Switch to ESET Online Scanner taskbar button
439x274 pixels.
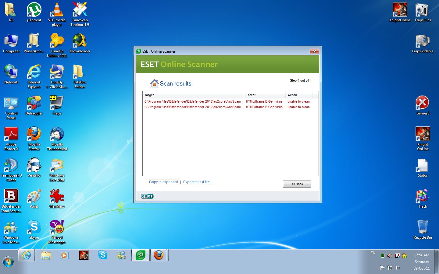[141, 255]
